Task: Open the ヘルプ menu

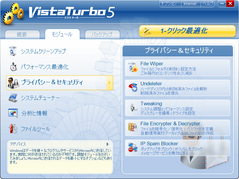Action: pos(207,4)
